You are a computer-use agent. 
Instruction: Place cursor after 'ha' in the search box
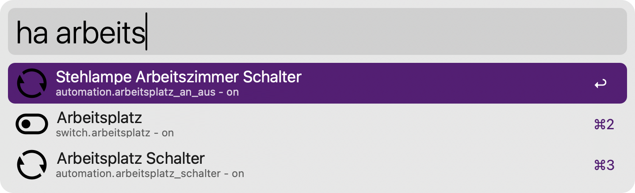[49, 33]
